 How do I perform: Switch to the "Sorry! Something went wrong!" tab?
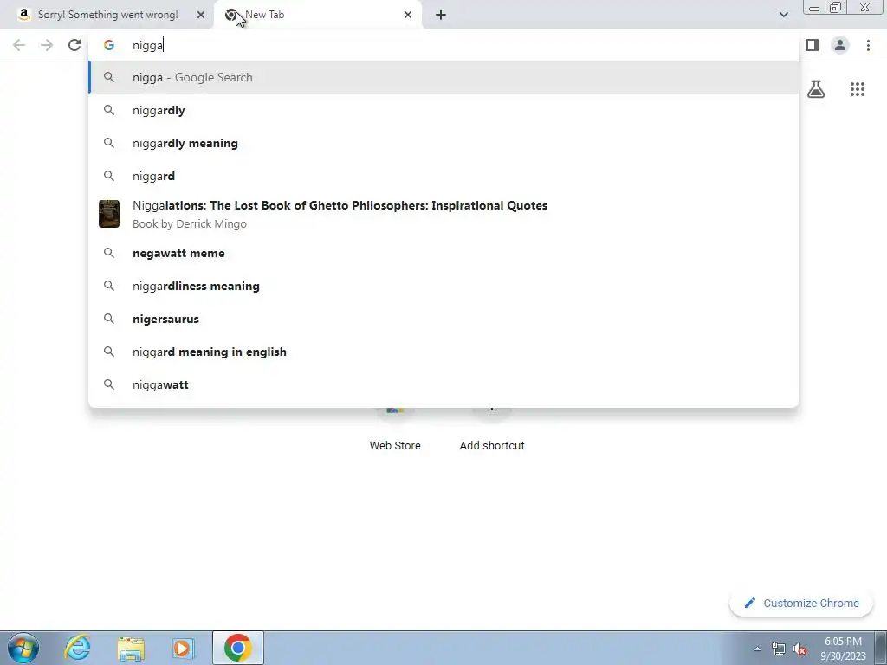tap(107, 15)
